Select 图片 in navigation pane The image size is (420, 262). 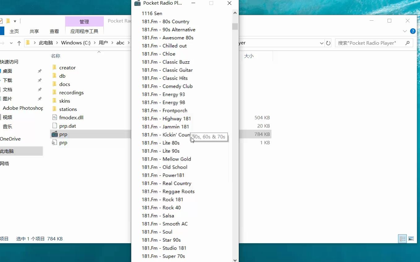click(7, 99)
